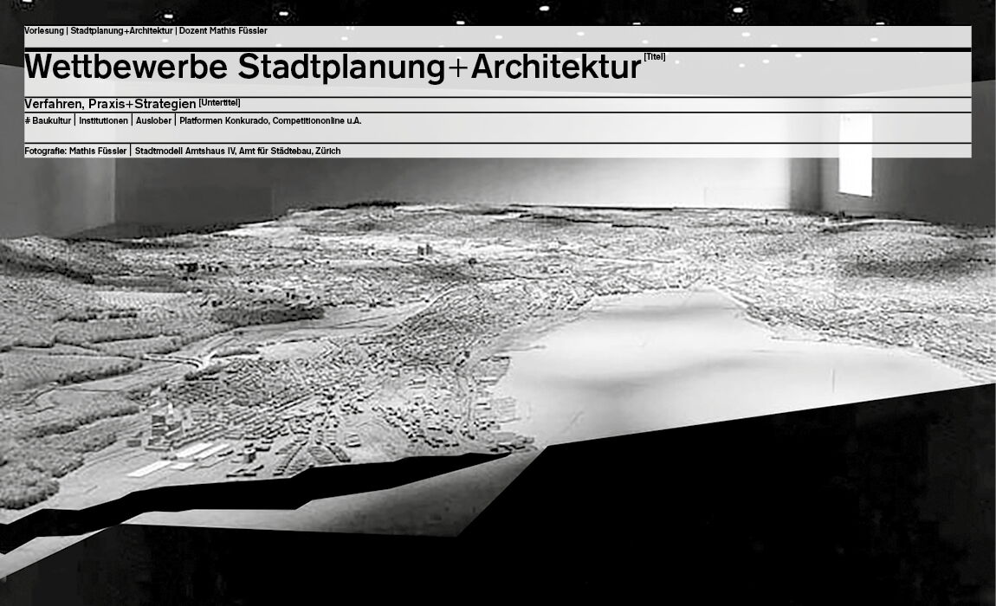Screen dimensions: 996x606
Task: Click the '[Titel]' superscript marker
Action: click(655, 57)
